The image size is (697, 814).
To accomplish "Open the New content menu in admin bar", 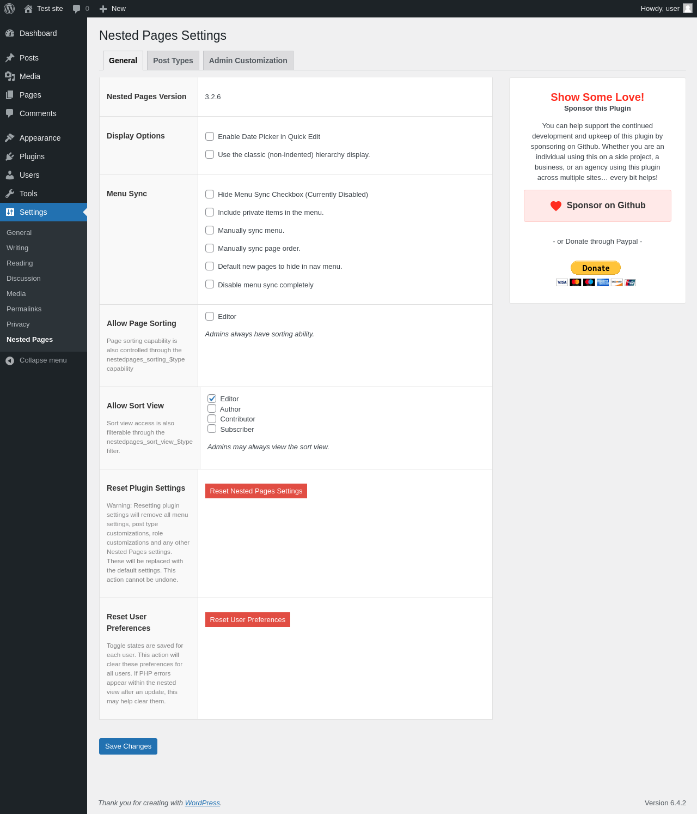I will click(113, 9).
